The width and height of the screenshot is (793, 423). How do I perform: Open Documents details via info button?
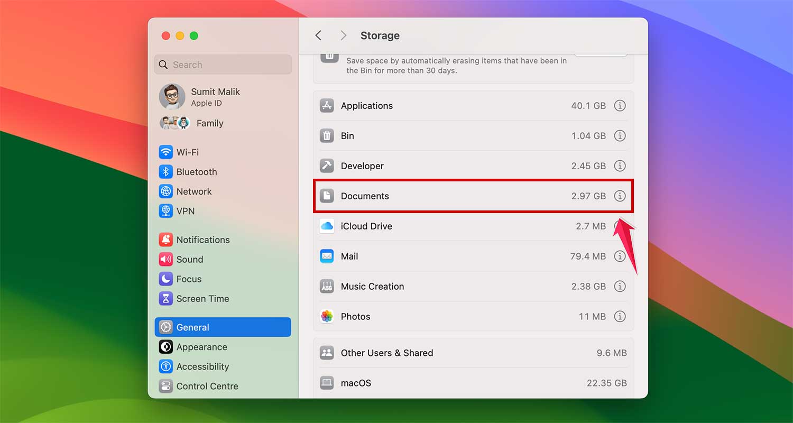point(620,196)
